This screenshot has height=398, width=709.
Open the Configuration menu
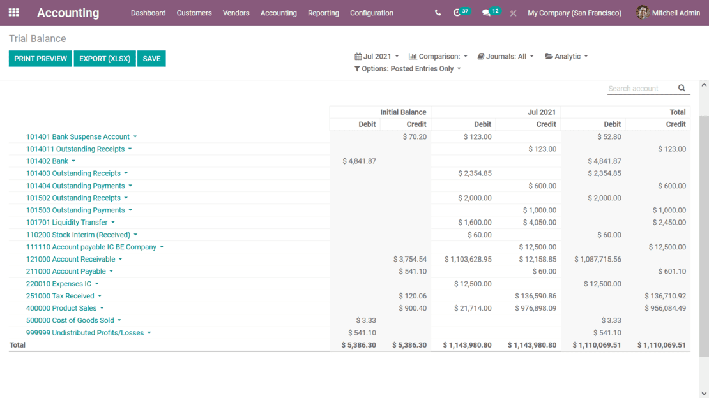[x=371, y=13]
